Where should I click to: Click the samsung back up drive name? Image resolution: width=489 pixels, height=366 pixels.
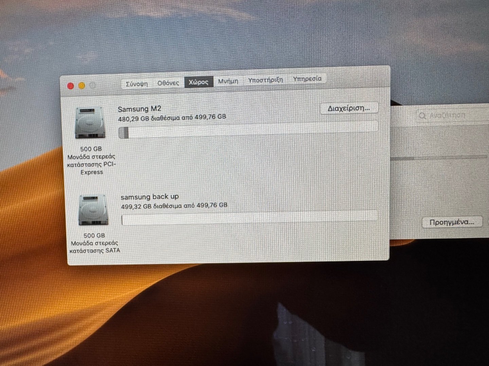click(x=150, y=197)
